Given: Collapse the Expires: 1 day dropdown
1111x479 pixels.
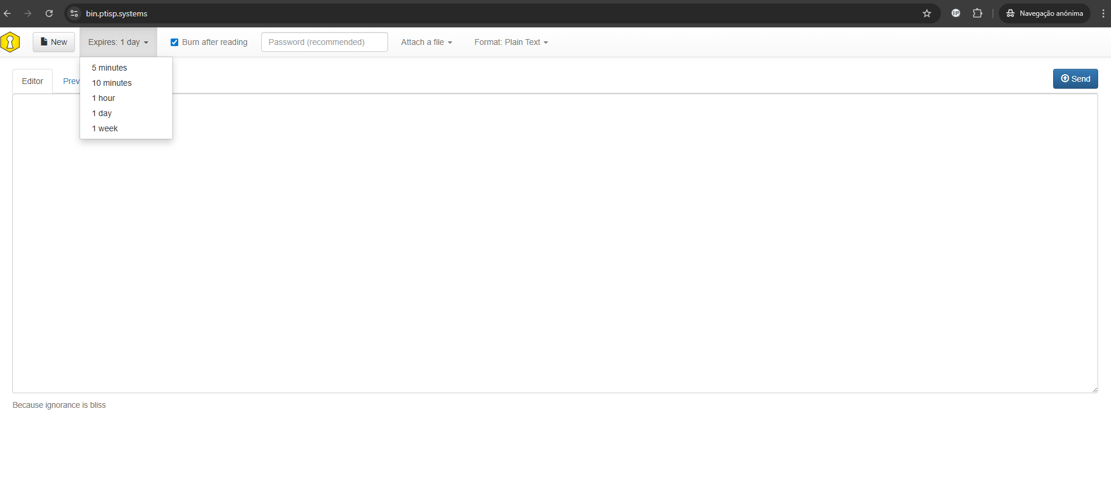Looking at the screenshot, I should click(118, 42).
